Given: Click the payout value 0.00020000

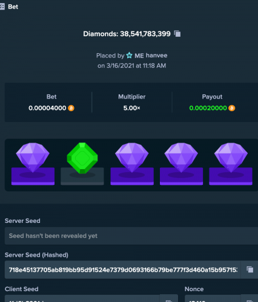Looking at the screenshot, I should [x=208, y=108].
